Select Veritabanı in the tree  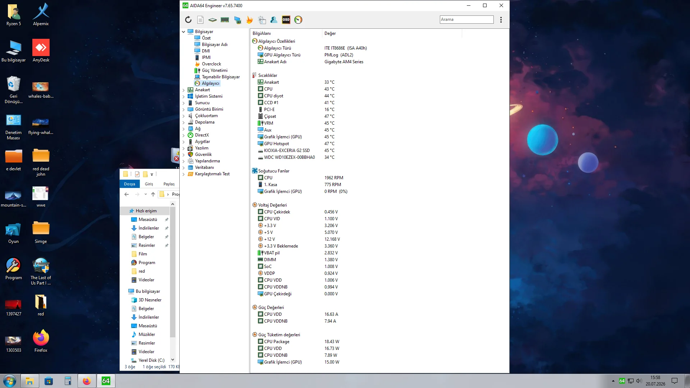pos(204,167)
